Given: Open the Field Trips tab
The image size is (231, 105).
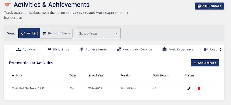Looking at the screenshot, I should coord(58,49).
